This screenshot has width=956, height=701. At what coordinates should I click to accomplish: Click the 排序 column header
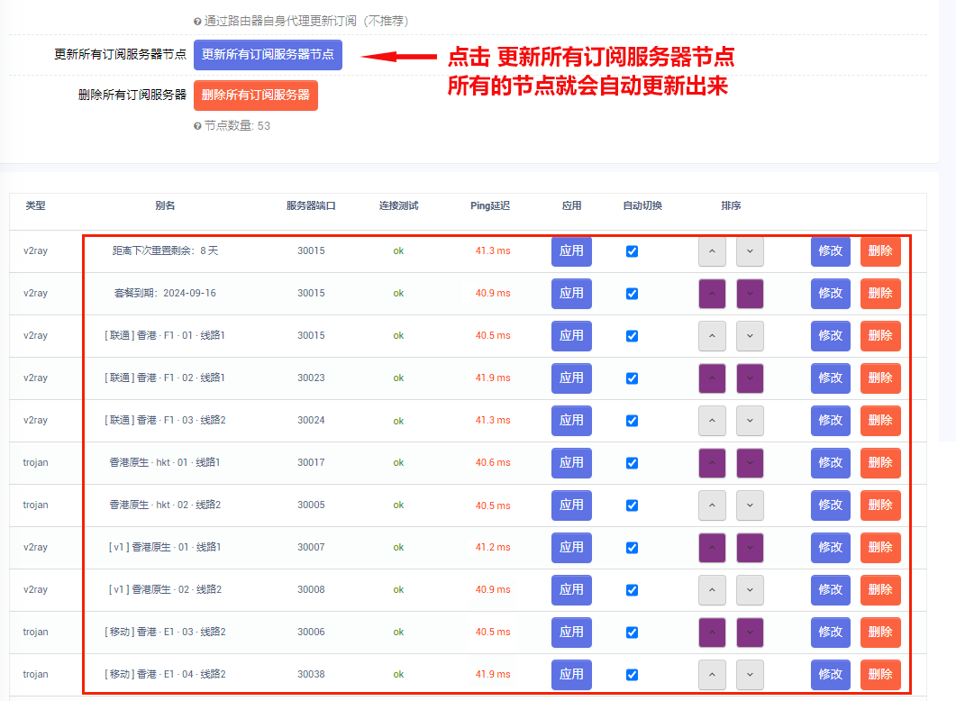click(731, 205)
